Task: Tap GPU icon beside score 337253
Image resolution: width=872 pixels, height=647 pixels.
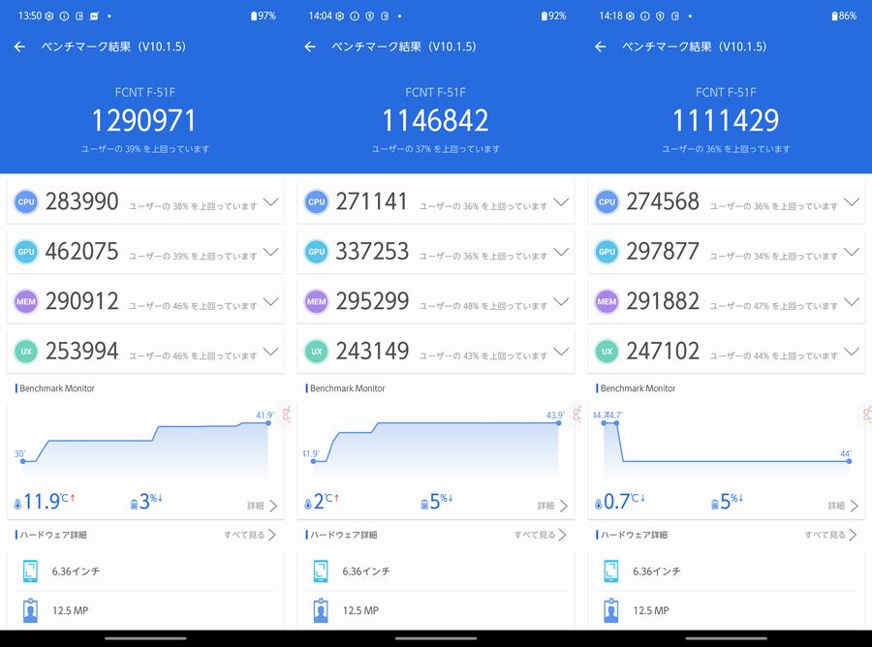Action: click(x=317, y=251)
